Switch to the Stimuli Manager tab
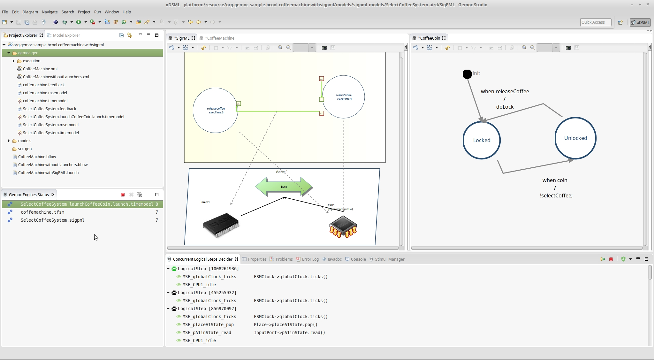 [x=389, y=259]
